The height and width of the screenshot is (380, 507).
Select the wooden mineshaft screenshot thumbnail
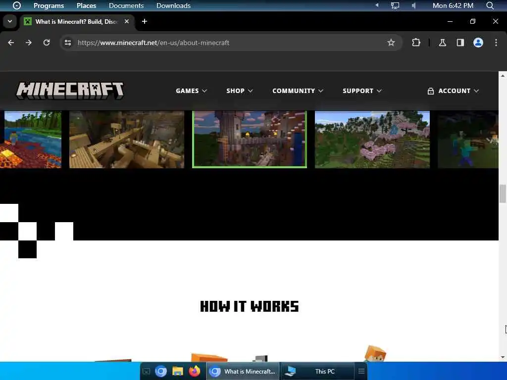[127, 140]
